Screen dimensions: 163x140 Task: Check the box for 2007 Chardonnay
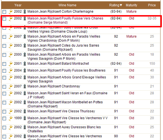coord(4,87)
